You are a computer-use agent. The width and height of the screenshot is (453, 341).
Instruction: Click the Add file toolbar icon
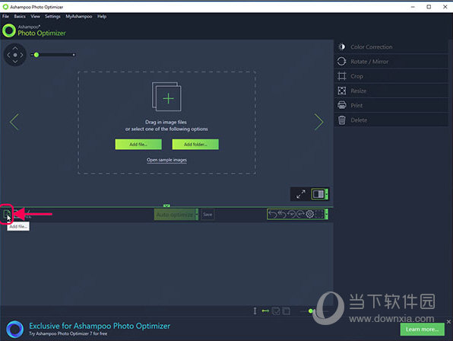(x=7, y=215)
